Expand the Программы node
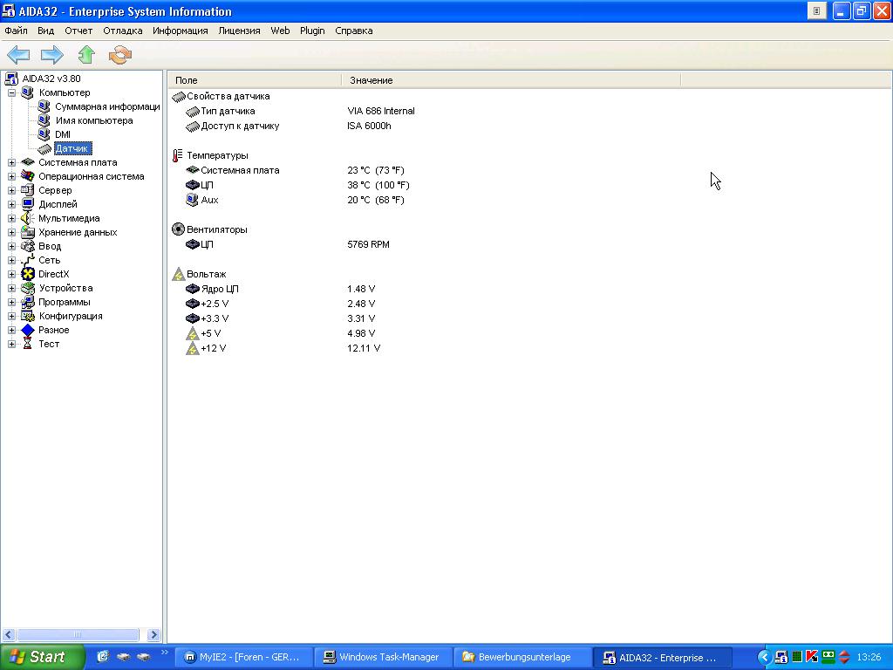 point(11,302)
